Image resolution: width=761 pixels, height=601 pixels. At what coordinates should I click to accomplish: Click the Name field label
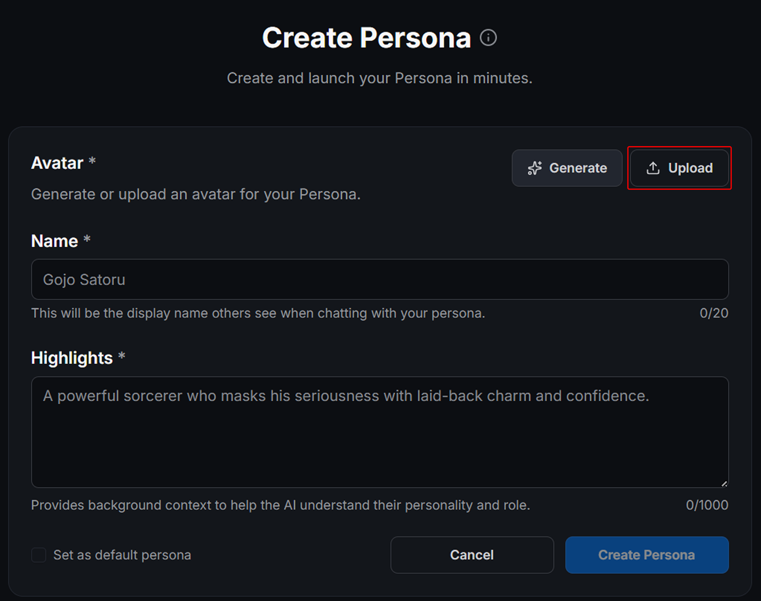[x=55, y=241]
